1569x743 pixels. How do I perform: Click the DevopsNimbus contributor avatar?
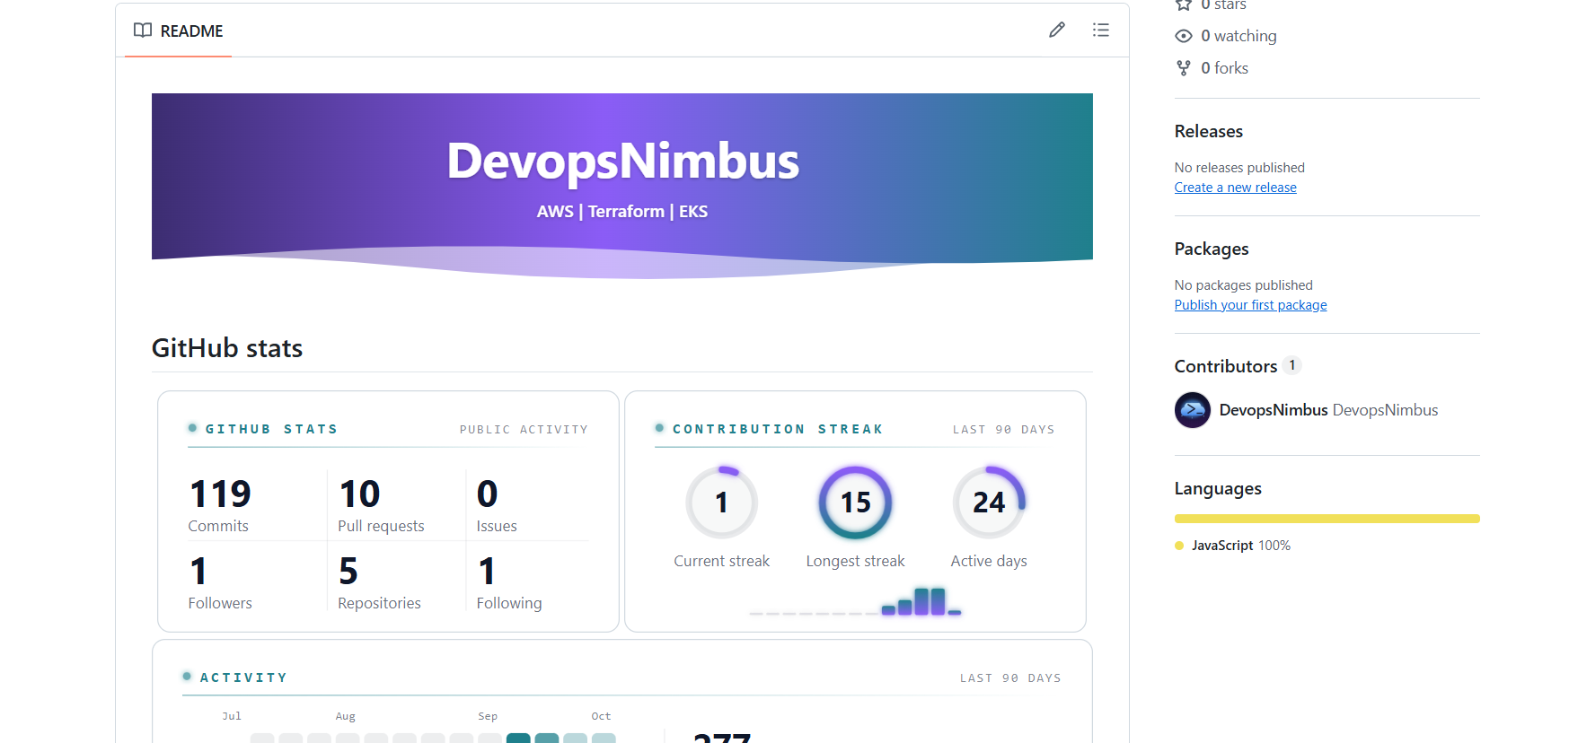(1193, 410)
